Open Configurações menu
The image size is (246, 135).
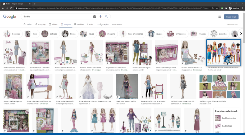tap(102, 24)
